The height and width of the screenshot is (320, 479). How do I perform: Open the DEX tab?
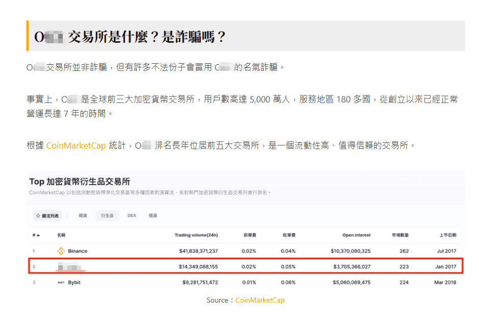tap(132, 215)
